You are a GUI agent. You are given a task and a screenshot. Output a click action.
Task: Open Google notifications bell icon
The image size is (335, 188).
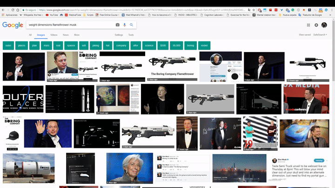(316, 25)
